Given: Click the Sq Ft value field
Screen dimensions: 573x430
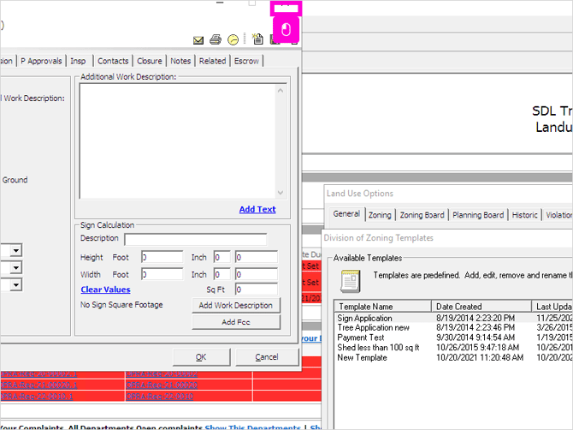Looking at the screenshot, I should click(x=257, y=290).
